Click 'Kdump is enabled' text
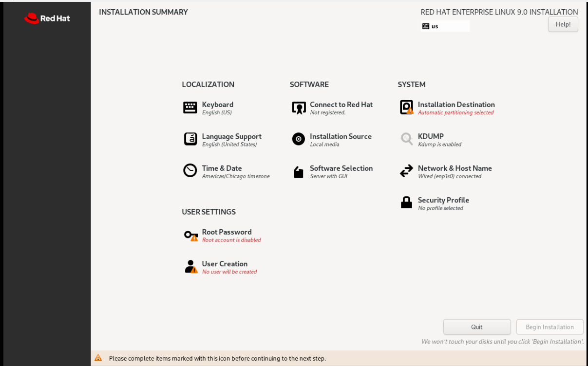 pyautogui.click(x=439, y=145)
